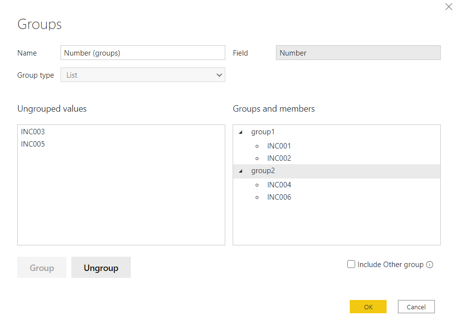This screenshot has height=329, width=455.
Task: Click the disabled Field box showing Number
Action: (358, 53)
